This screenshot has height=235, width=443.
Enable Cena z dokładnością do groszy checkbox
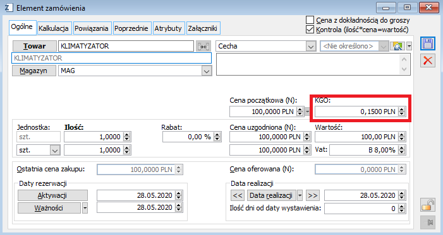tap(310, 20)
